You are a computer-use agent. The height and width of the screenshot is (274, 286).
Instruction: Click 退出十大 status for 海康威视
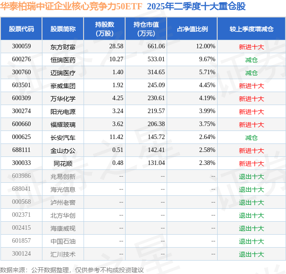click(252, 228)
